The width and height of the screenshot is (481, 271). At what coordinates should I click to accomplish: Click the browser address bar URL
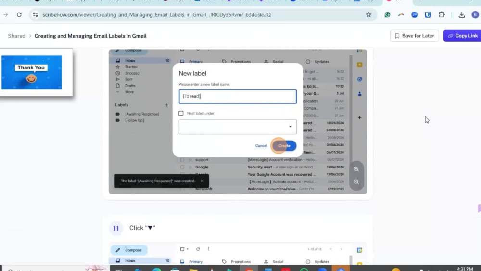coord(157,15)
